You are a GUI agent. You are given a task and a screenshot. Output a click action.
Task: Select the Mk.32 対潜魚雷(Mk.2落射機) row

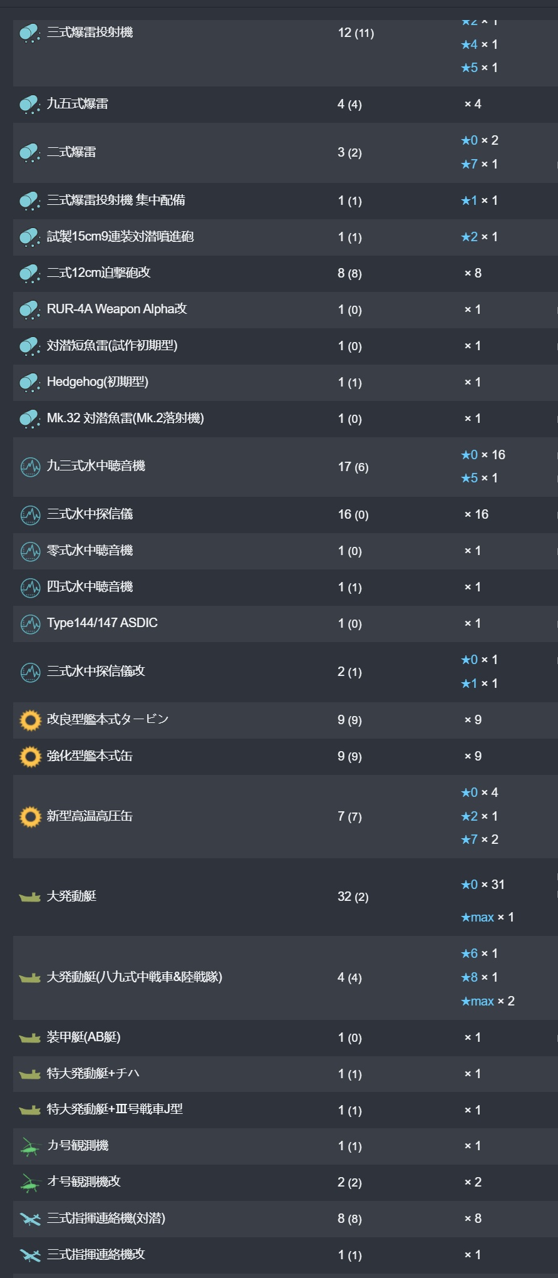[x=285, y=418]
